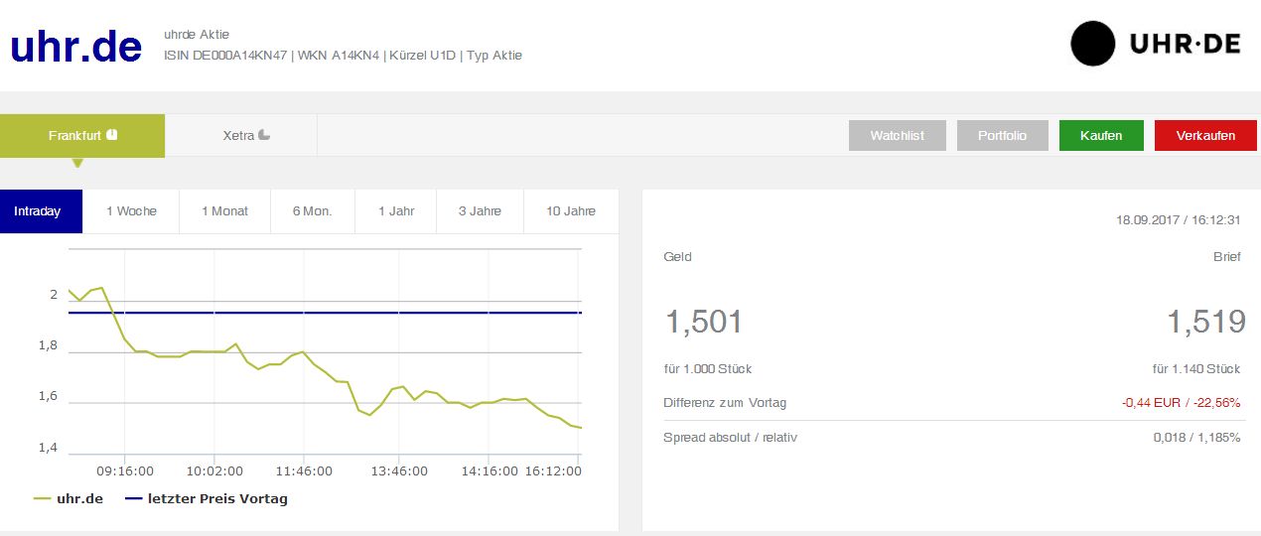
Task: Click the moon icon beside Xetra
Action: click(x=264, y=135)
